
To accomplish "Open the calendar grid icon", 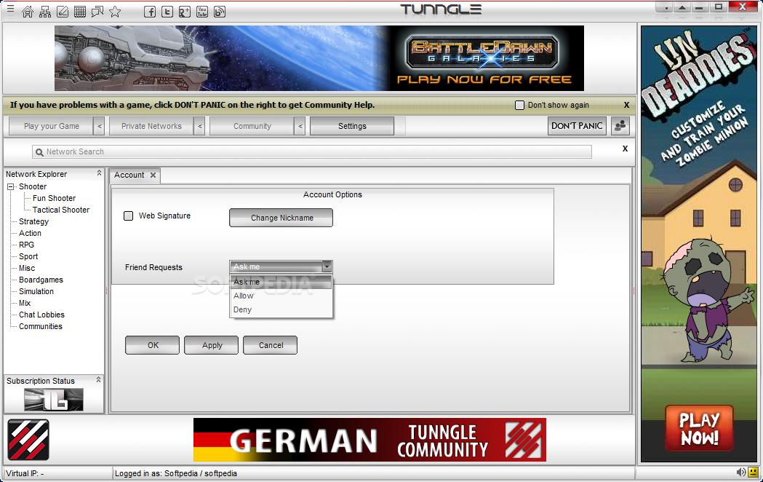I will point(80,12).
